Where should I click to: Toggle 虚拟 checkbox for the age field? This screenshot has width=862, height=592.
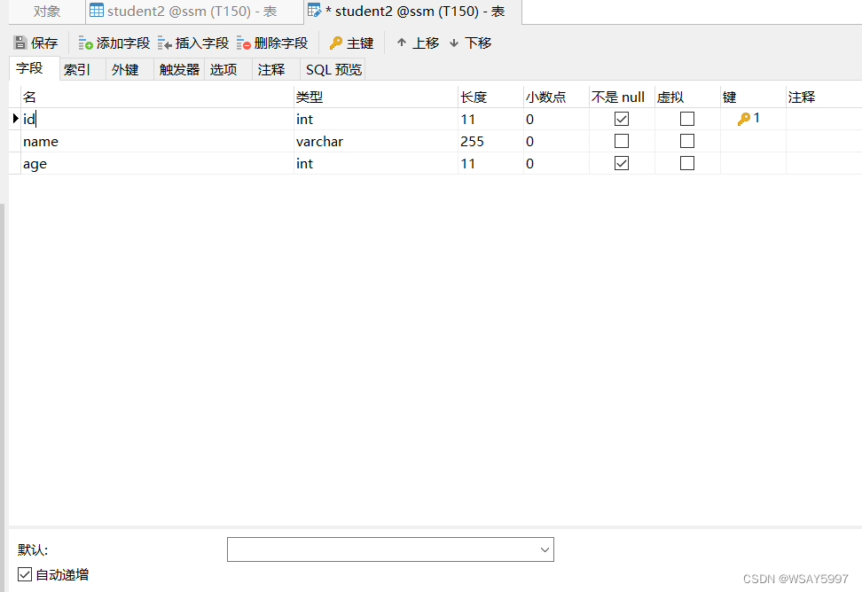(x=687, y=163)
